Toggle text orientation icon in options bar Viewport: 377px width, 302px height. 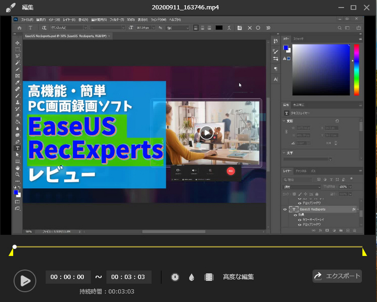click(x=44, y=28)
